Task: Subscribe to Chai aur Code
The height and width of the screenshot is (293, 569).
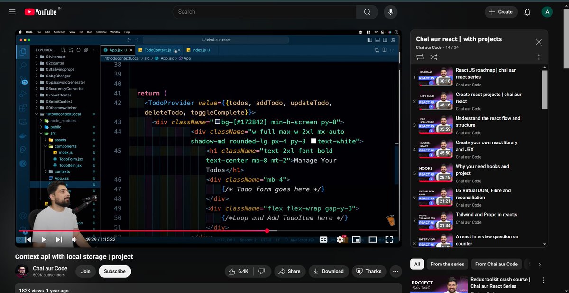Action: 115,271
